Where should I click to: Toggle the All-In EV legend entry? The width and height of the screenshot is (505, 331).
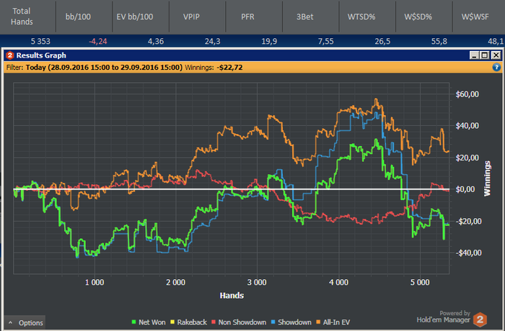click(x=333, y=322)
